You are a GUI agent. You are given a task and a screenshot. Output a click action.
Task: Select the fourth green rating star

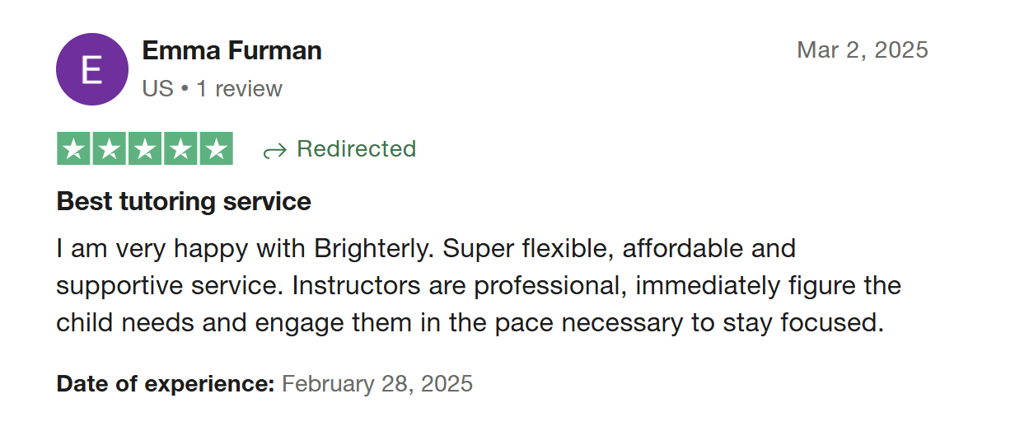[180, 149]
